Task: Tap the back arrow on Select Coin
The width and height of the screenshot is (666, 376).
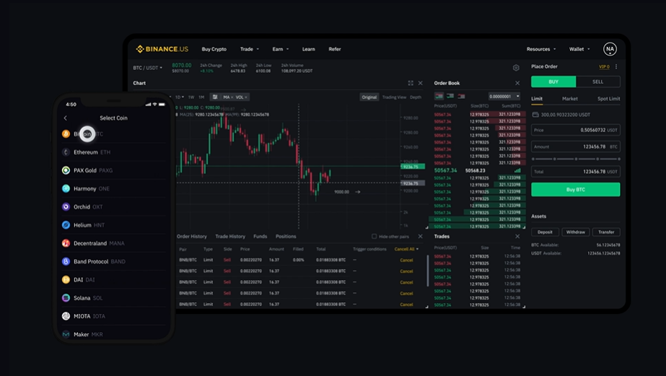Action: [66, 118]
